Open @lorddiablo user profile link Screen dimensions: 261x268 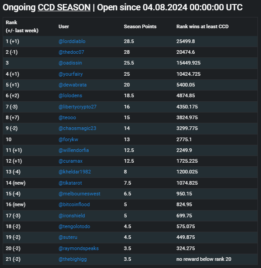tap(72, 41)
